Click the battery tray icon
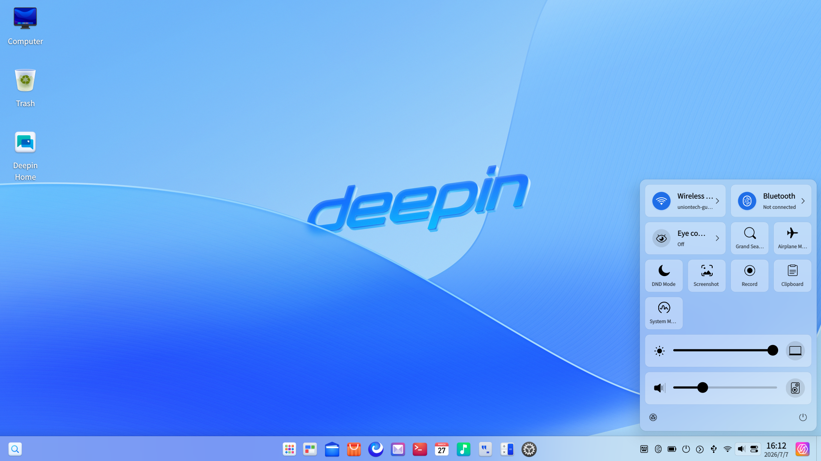Viewport: 821px width, 461px height. (672, 449)
